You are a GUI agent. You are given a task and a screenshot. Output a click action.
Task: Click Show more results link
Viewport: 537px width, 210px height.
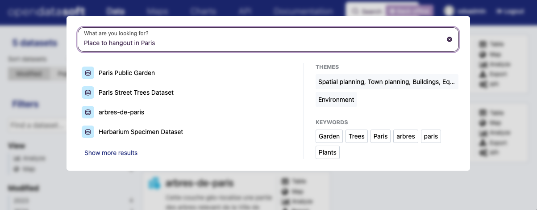[x=111, y=153]
